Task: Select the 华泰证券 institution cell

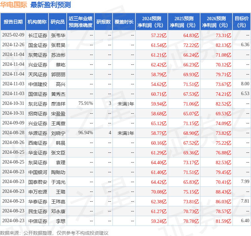Action: (38, 202)
